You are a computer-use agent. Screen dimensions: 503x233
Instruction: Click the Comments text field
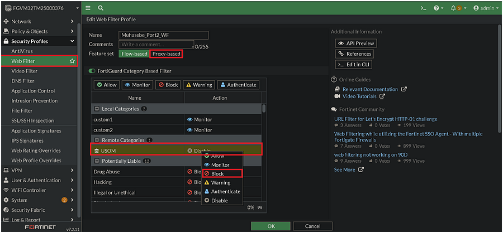(x=156, y=45)
